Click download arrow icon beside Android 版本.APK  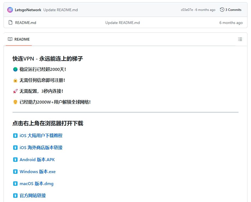(15, 160)
